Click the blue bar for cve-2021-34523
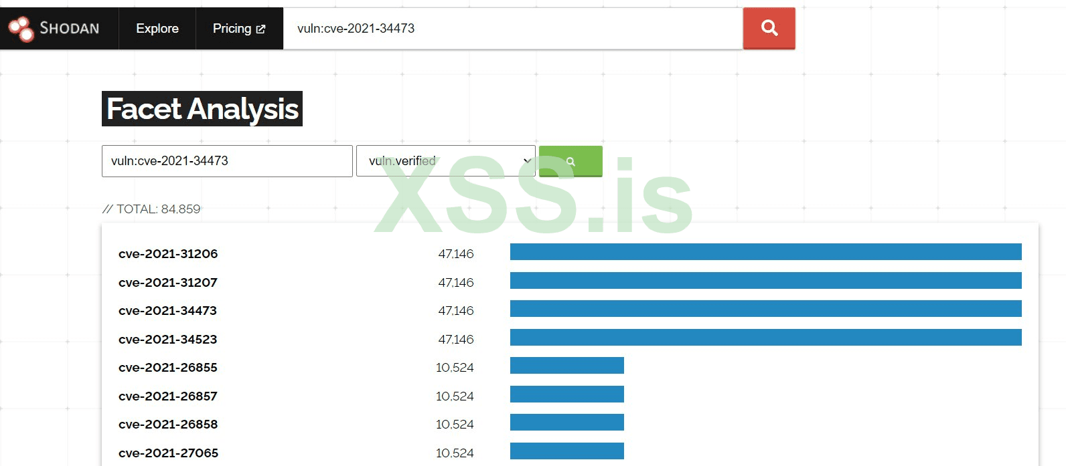 pos(766,337)
